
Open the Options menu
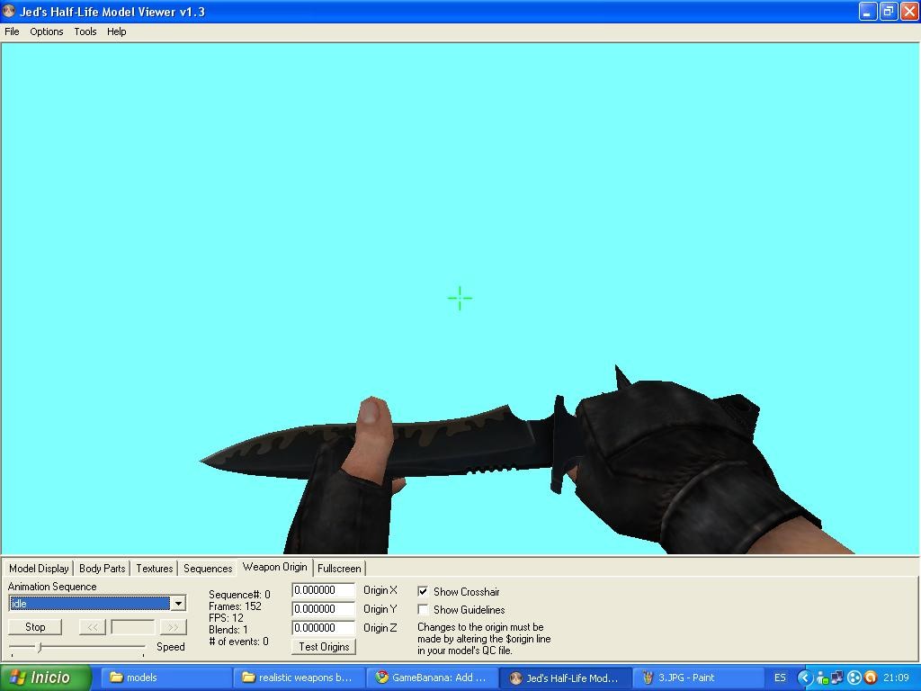(x=46, y=31)
